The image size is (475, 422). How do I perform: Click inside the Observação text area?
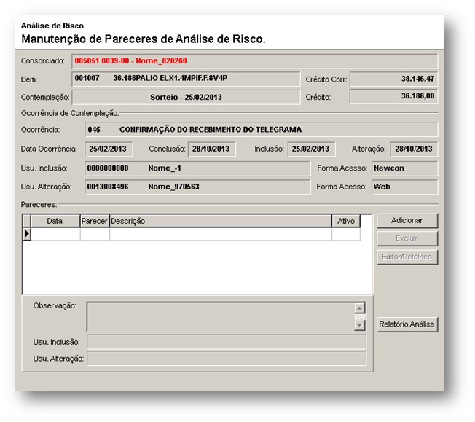(221, 316)
